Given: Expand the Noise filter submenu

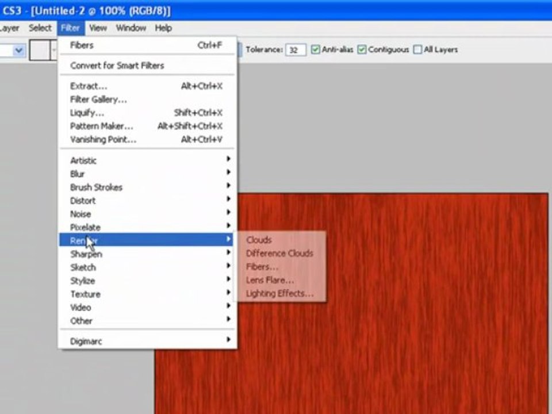Looking at the screenshot, I should coord(147,214).
